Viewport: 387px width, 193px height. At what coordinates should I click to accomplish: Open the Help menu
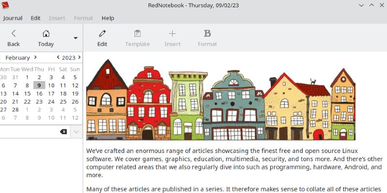[x=108, y=18]
